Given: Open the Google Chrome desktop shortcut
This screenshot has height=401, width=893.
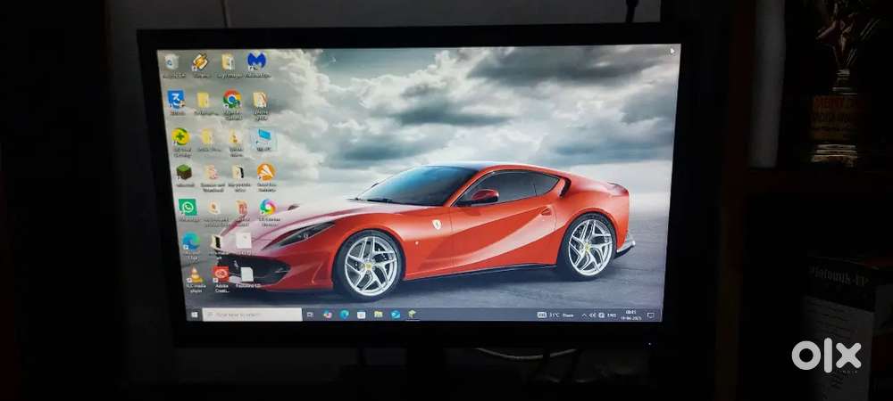Looking at the screenshot, I should coord(232,98).
